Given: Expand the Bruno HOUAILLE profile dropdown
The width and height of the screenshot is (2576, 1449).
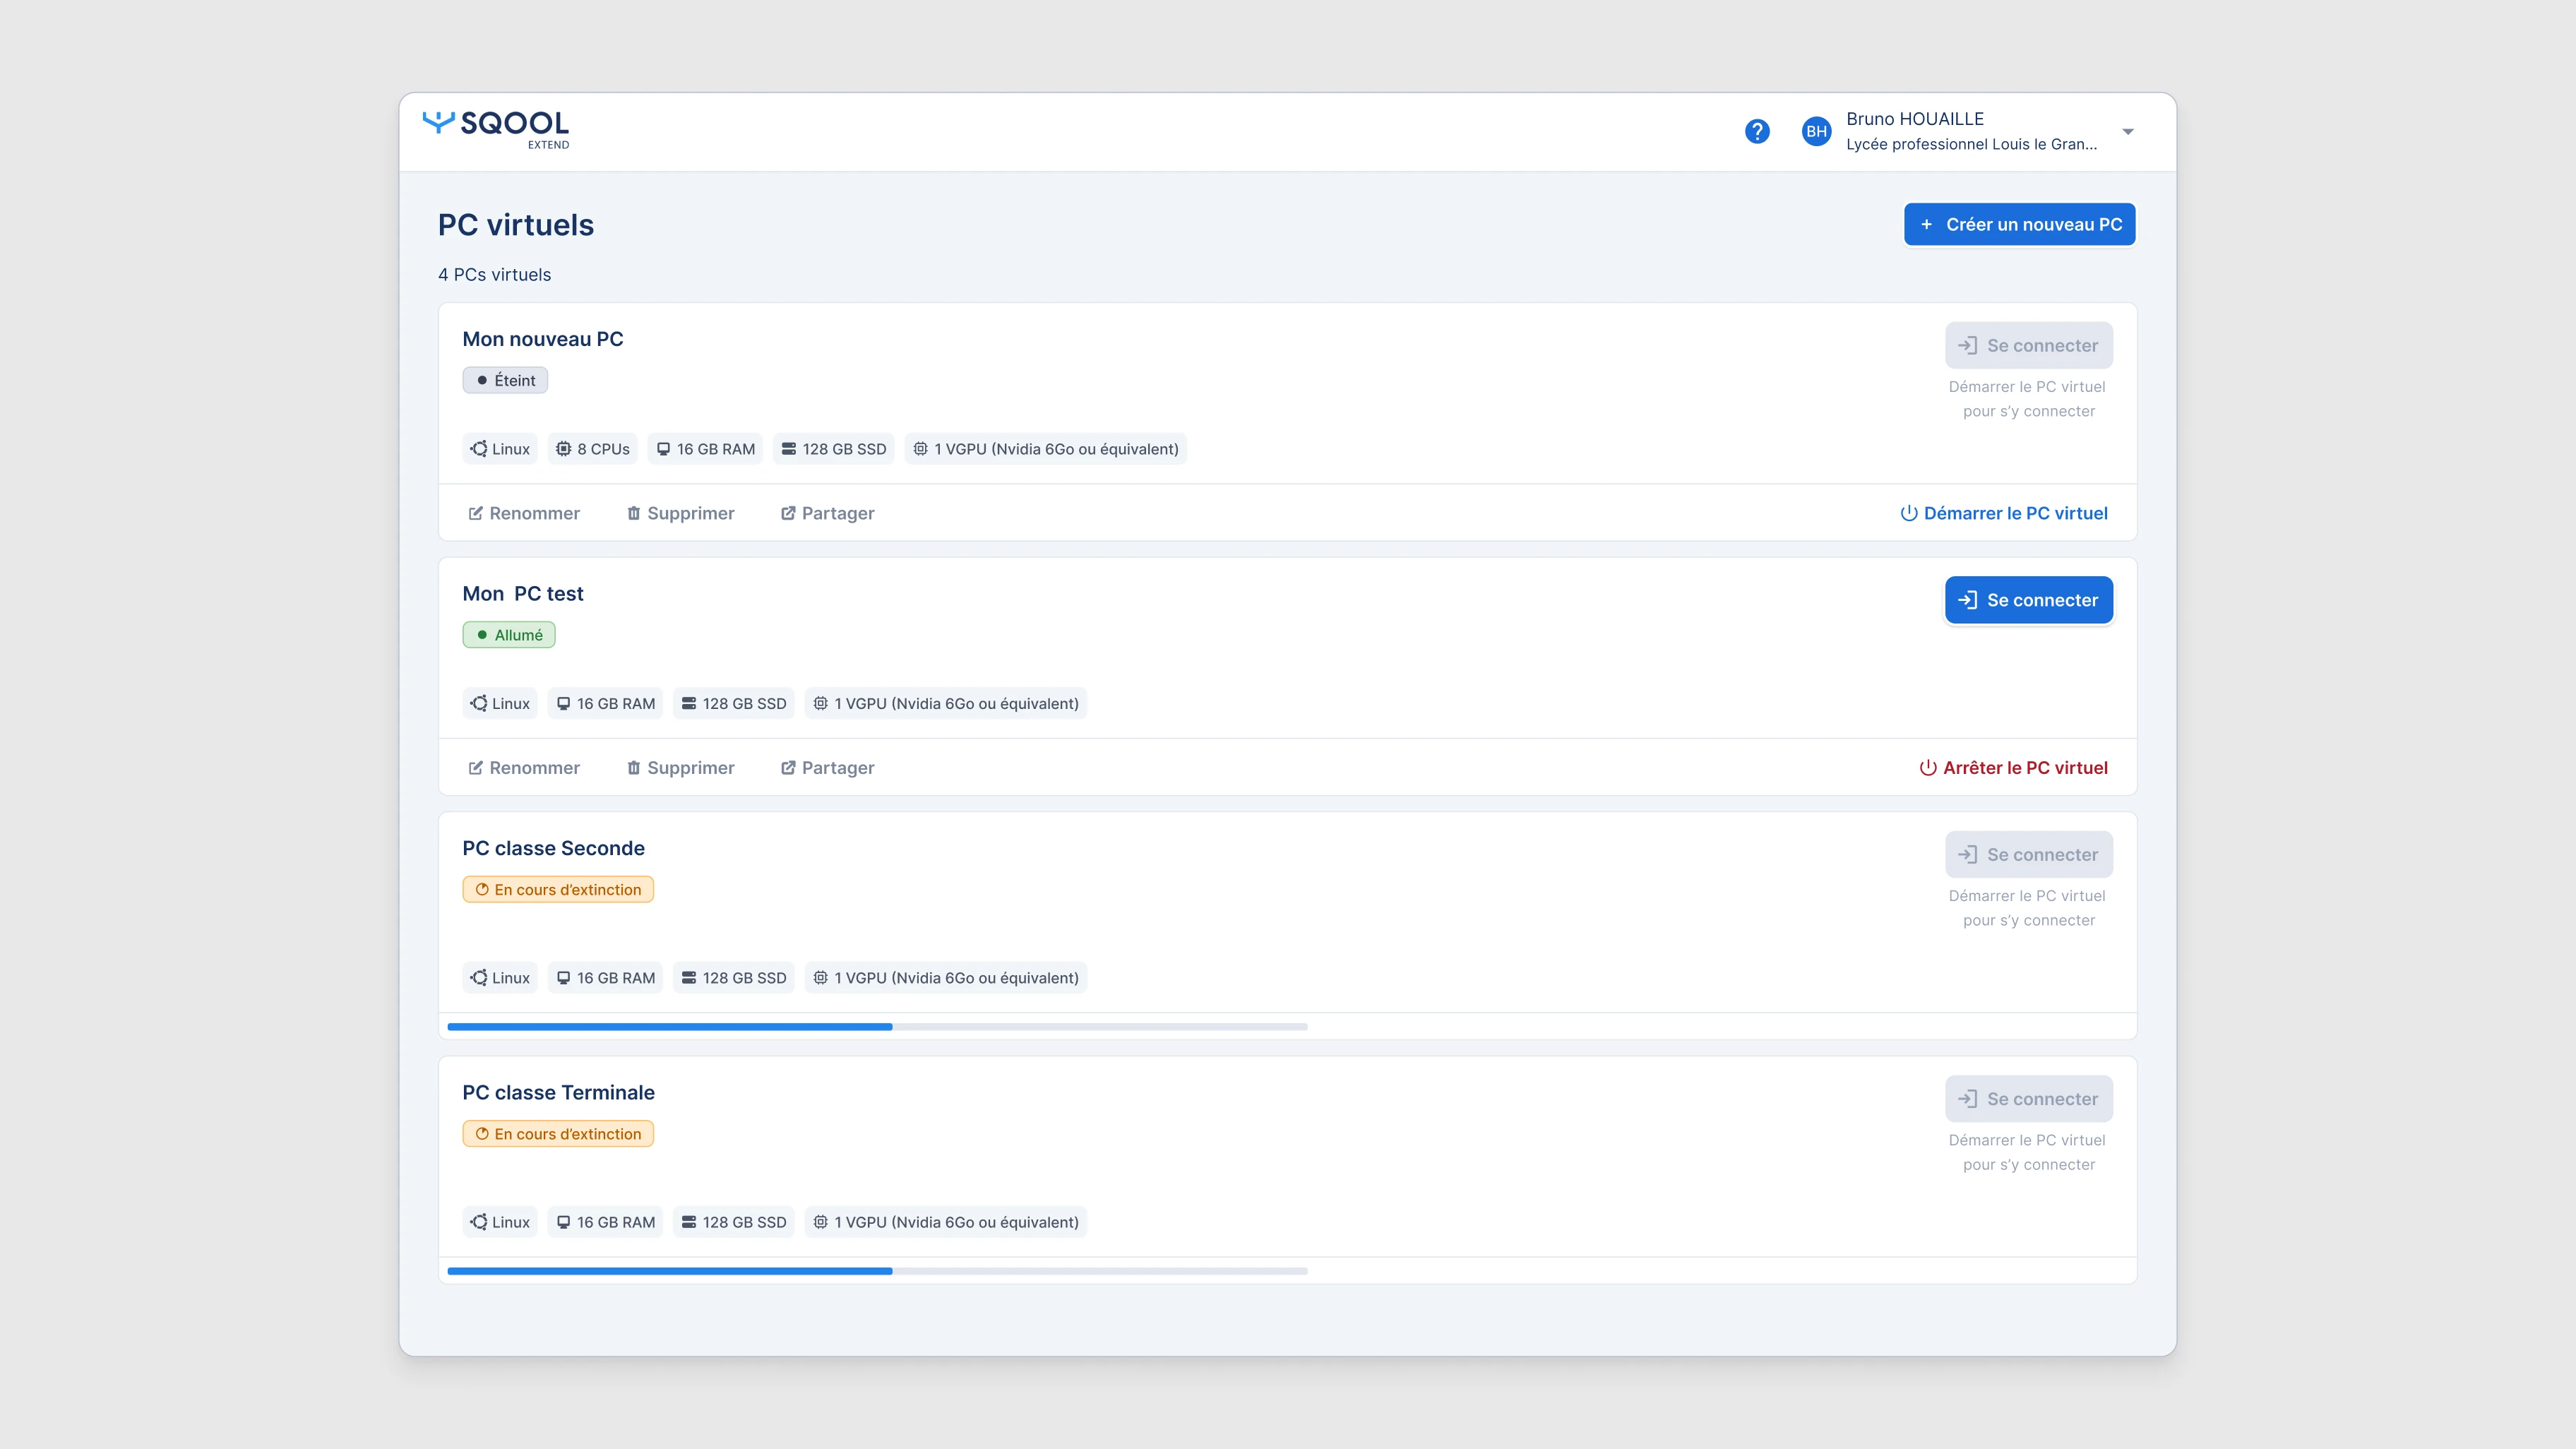Looking at the screenshot, I should coord(2128,131).
